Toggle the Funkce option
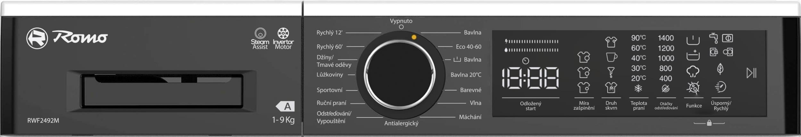This screenshot has width=801, height=137. coord(694,106)
